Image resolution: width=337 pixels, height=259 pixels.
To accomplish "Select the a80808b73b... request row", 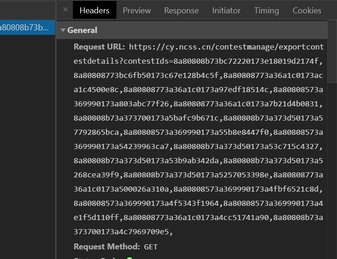I will click(x=28, y=28).
